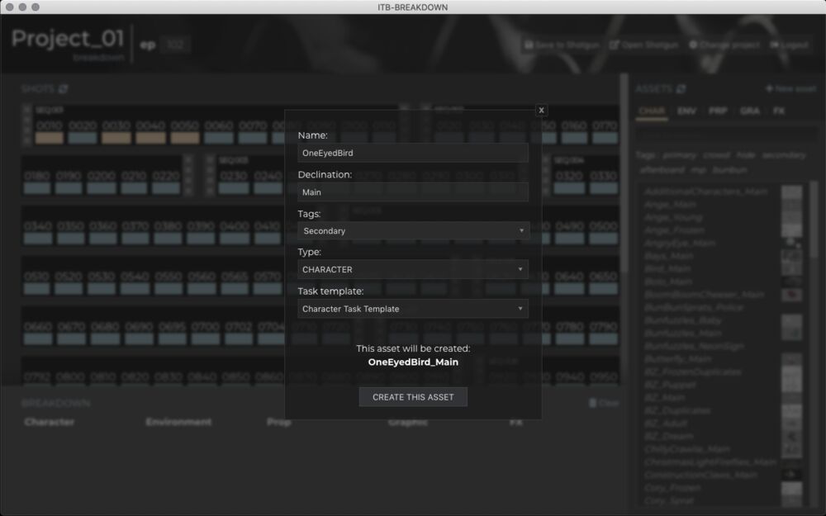The width and height of the screenshot is (826, 516).
Task: Select the tan color block under shot 0010
Action: (50, 138)
